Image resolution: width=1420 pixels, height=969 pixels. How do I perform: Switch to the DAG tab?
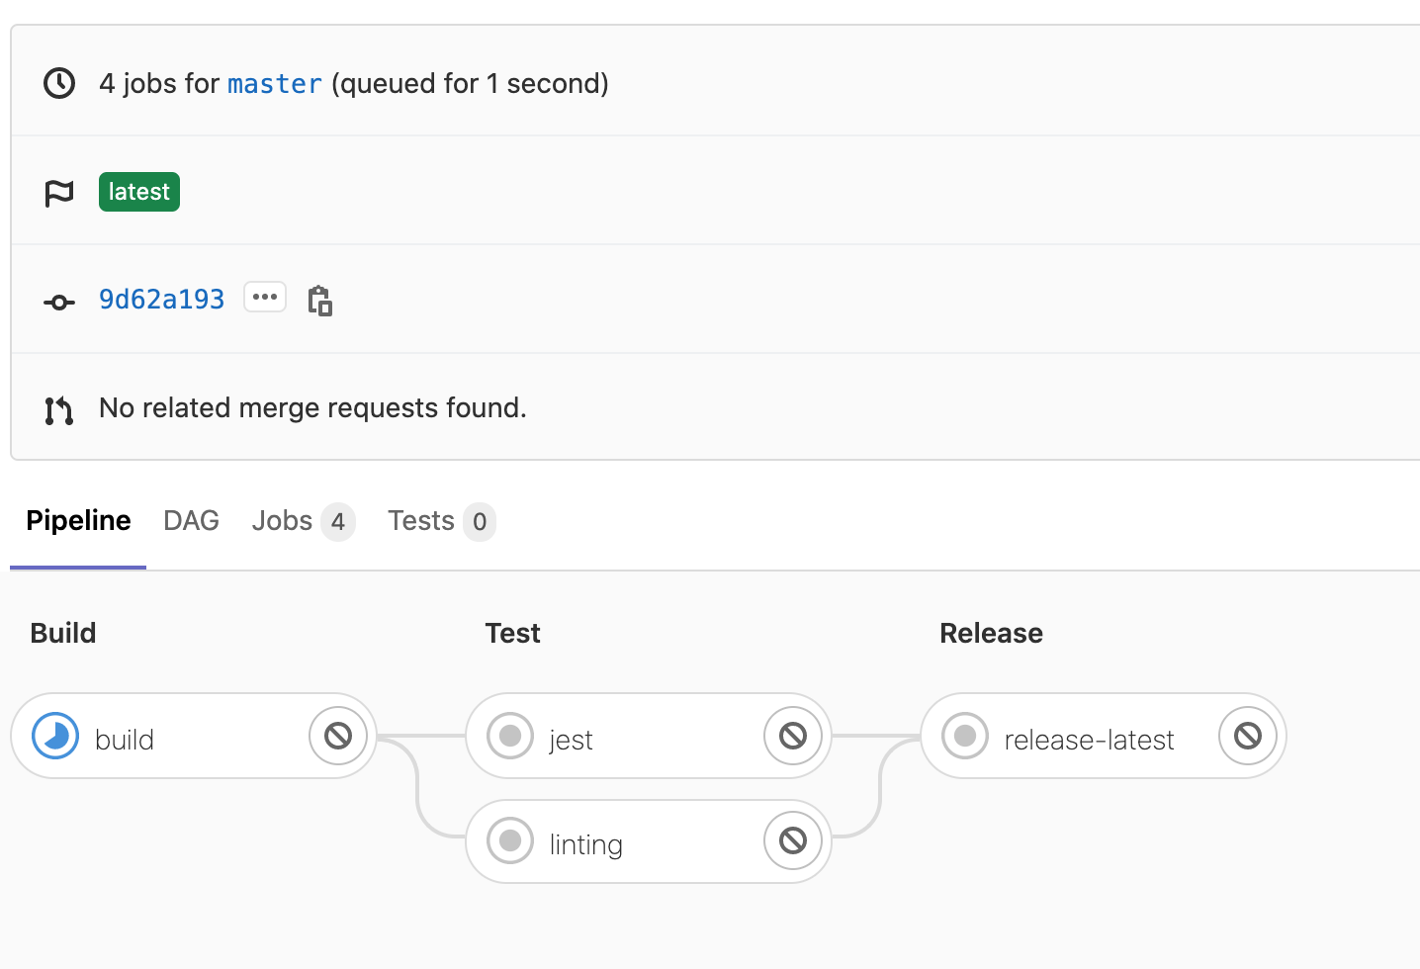(191, 521)
